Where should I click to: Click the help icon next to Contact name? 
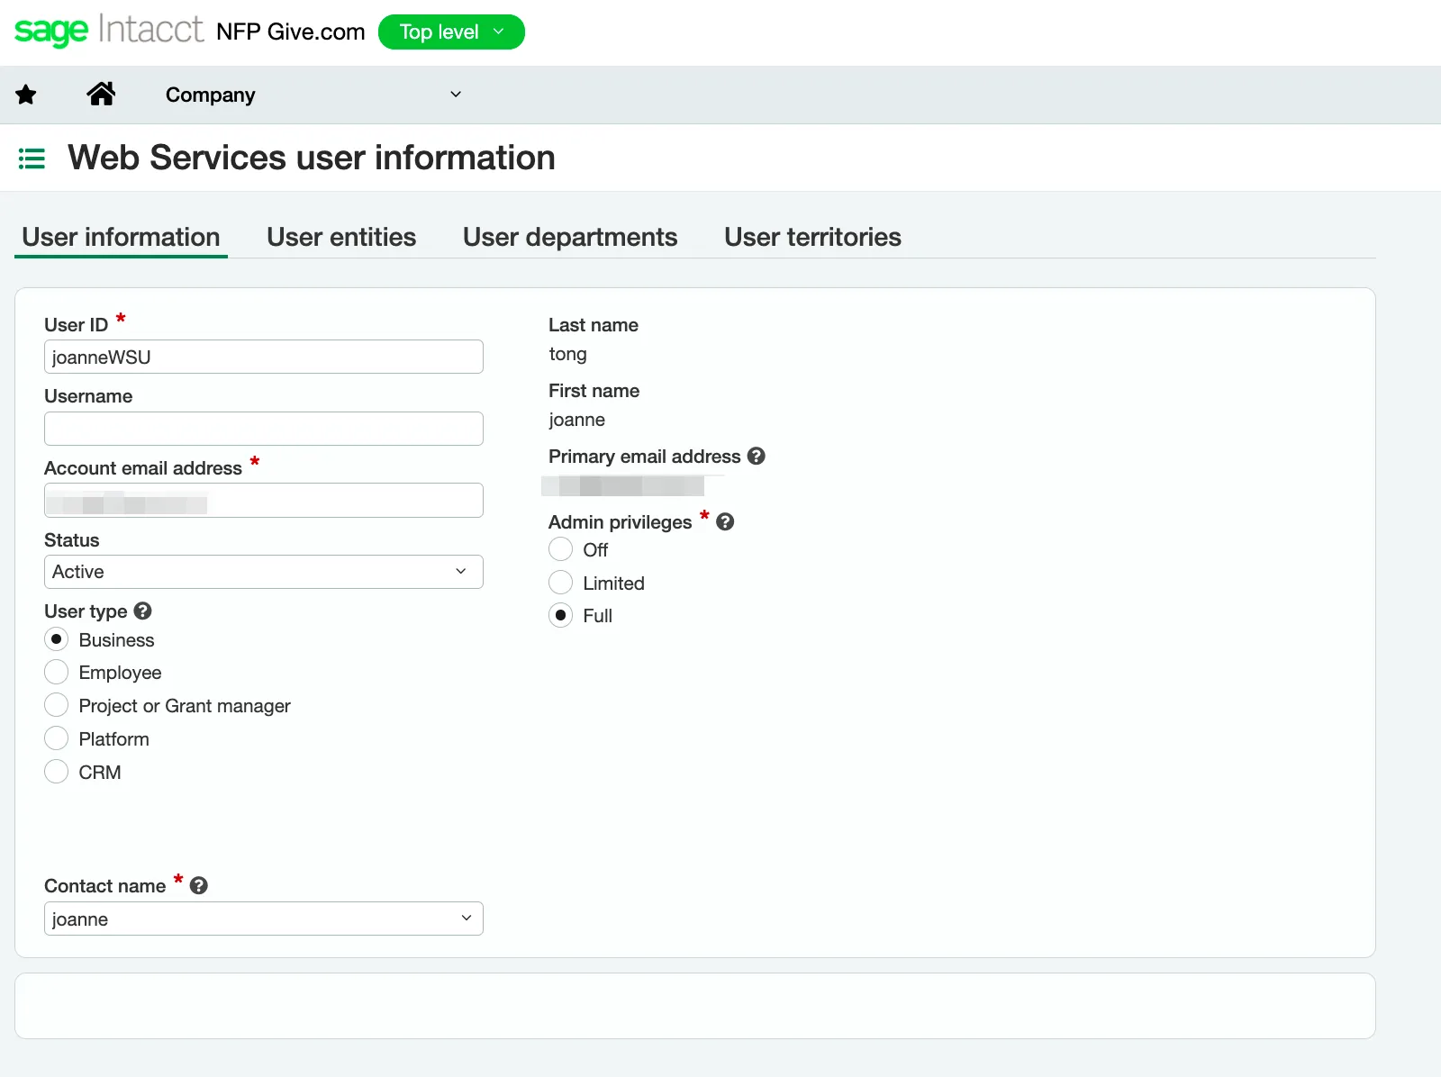point(199,886)
